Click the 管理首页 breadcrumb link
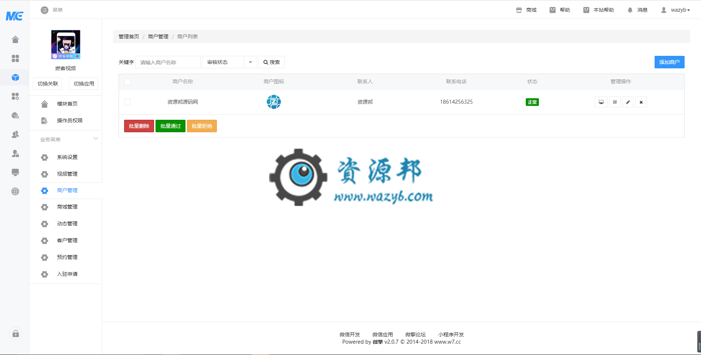Image resolution: width=701 pixels, height=355 pixels. coord(129,37)
